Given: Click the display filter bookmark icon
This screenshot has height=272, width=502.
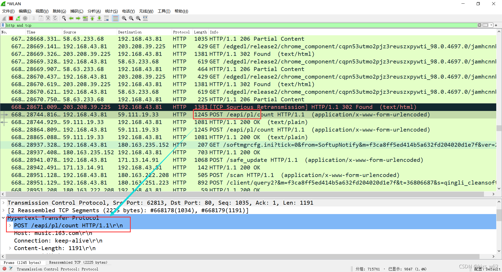Looking at the screenshot, I should [3, 25].
